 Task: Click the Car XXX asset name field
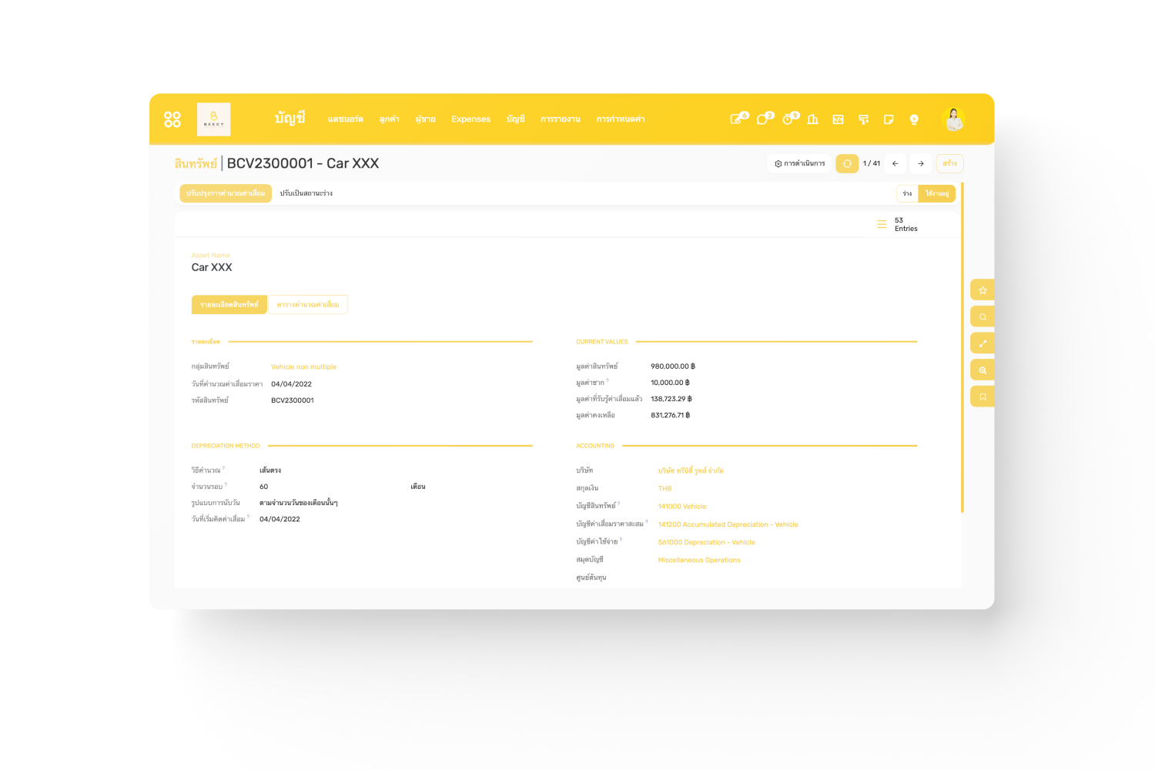click(x=212, y=267)
